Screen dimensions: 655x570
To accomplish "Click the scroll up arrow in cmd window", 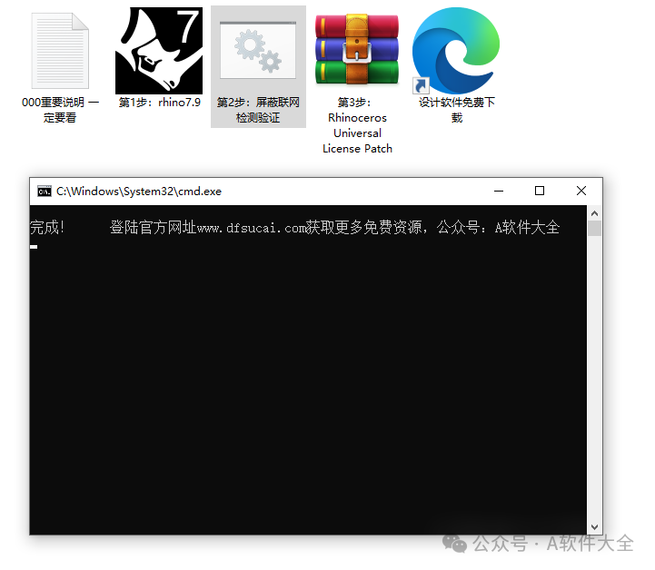I will point(594,213).
